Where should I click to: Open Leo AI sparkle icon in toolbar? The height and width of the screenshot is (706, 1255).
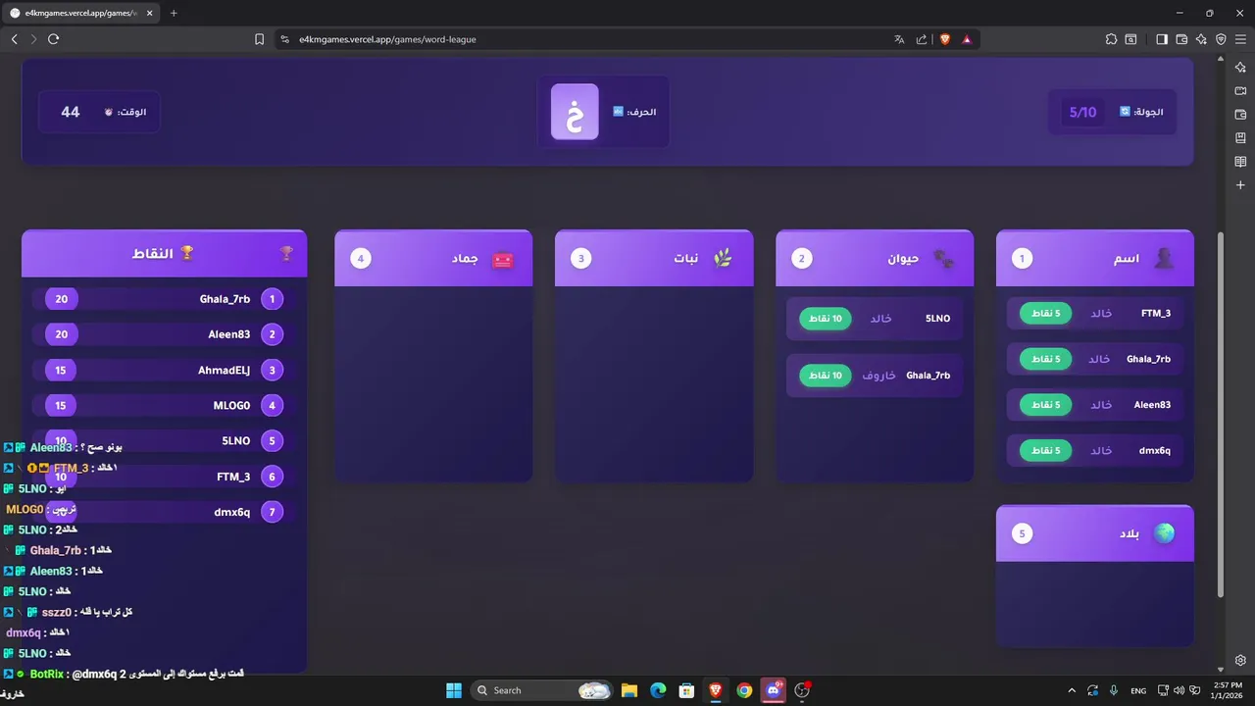coord(1201,39)
